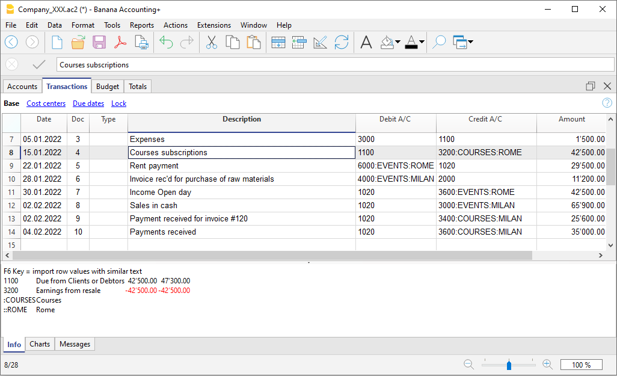Click the Save file icon

coord(99,42)
